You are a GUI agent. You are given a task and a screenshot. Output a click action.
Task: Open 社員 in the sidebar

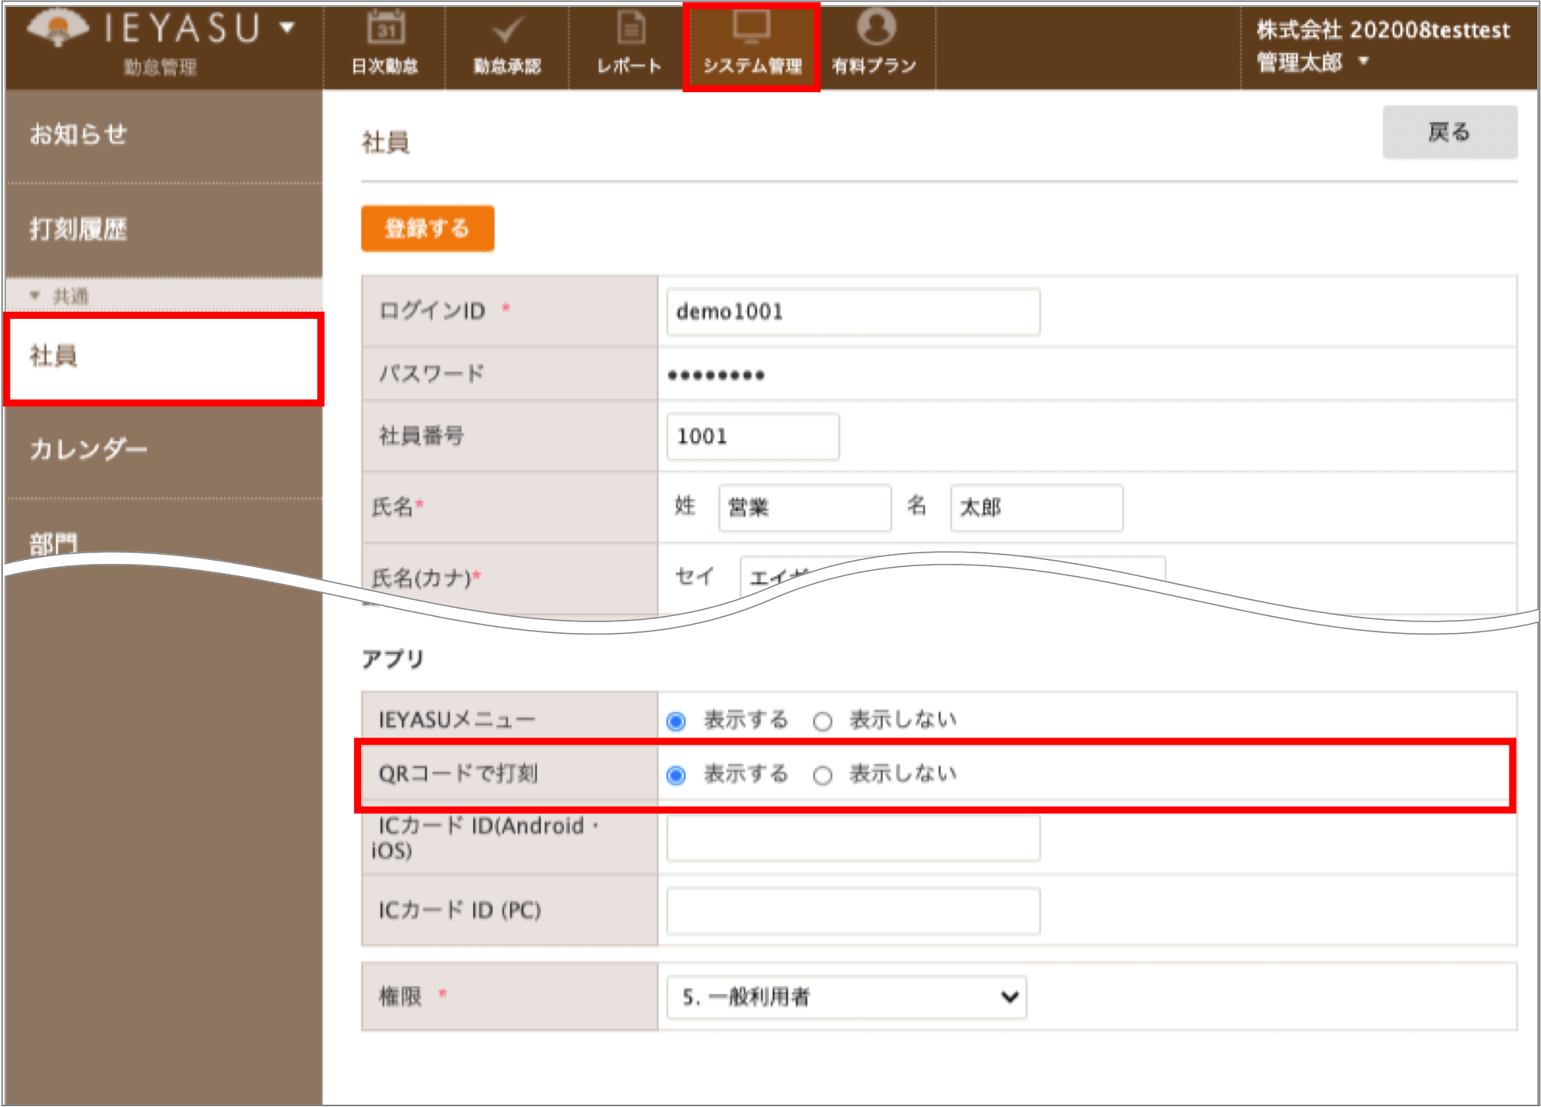163,358
